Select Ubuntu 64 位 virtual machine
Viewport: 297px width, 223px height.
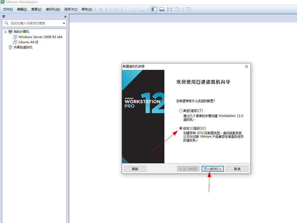pyautogui.click(x=28, y=42)
